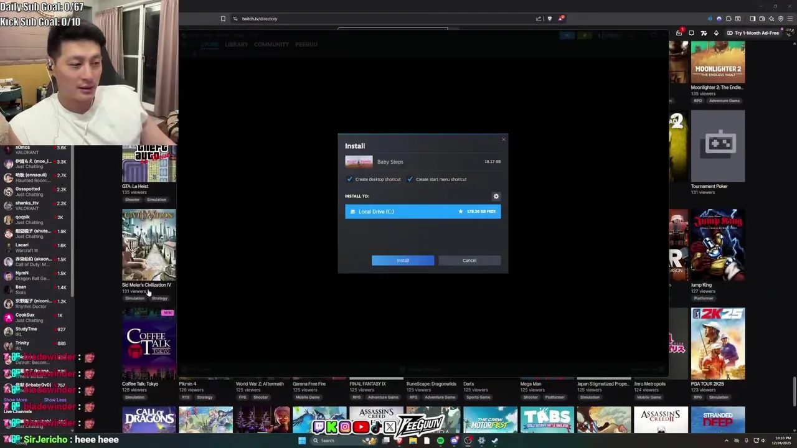This screenshot has width=797, height=448.
Task: Open Brave Wallet icon
Action: [x=762, y=19]
